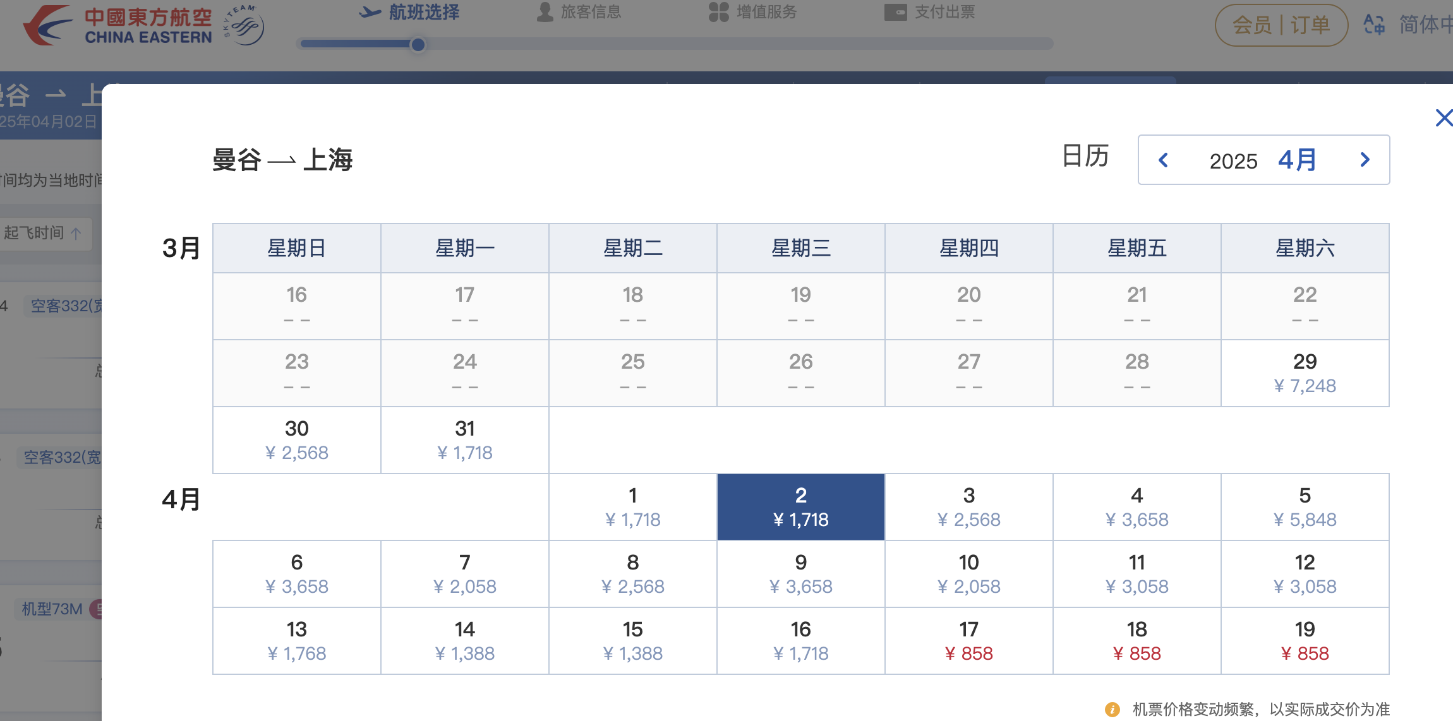Pick April 14 priced ¥1,388
This screenshot has height=721, width=1453.
click(x=464, y=641)
